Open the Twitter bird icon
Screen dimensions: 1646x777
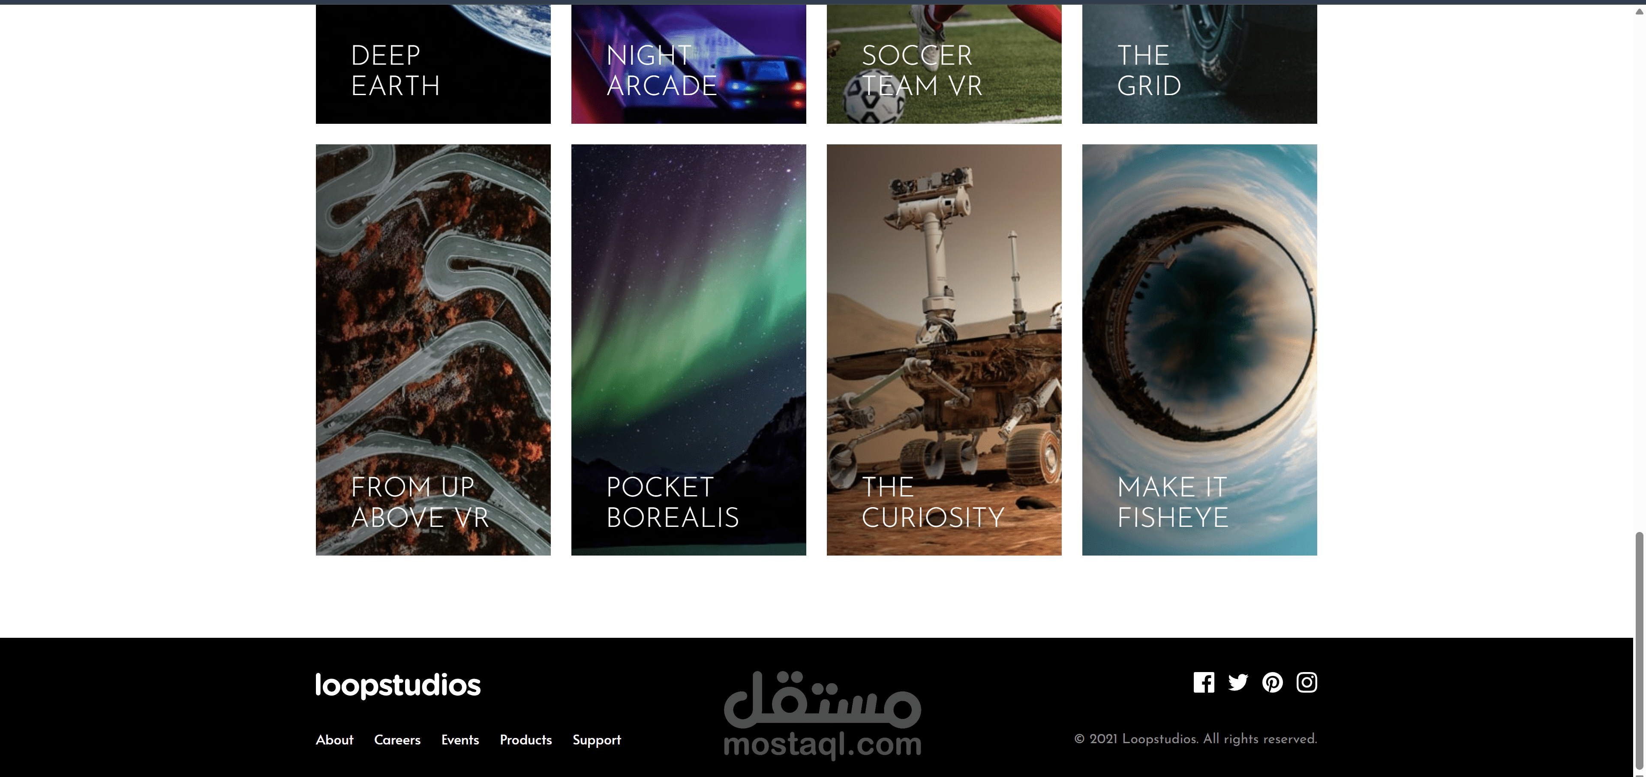(x=1238, y=682)
